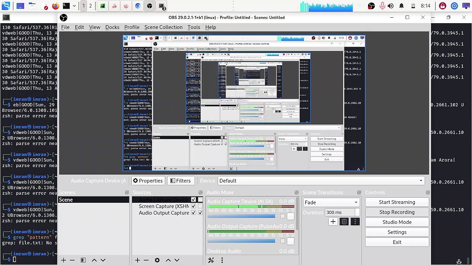Open the volume control speaker icon in the tray
The image size is (472, 265).
391,6
